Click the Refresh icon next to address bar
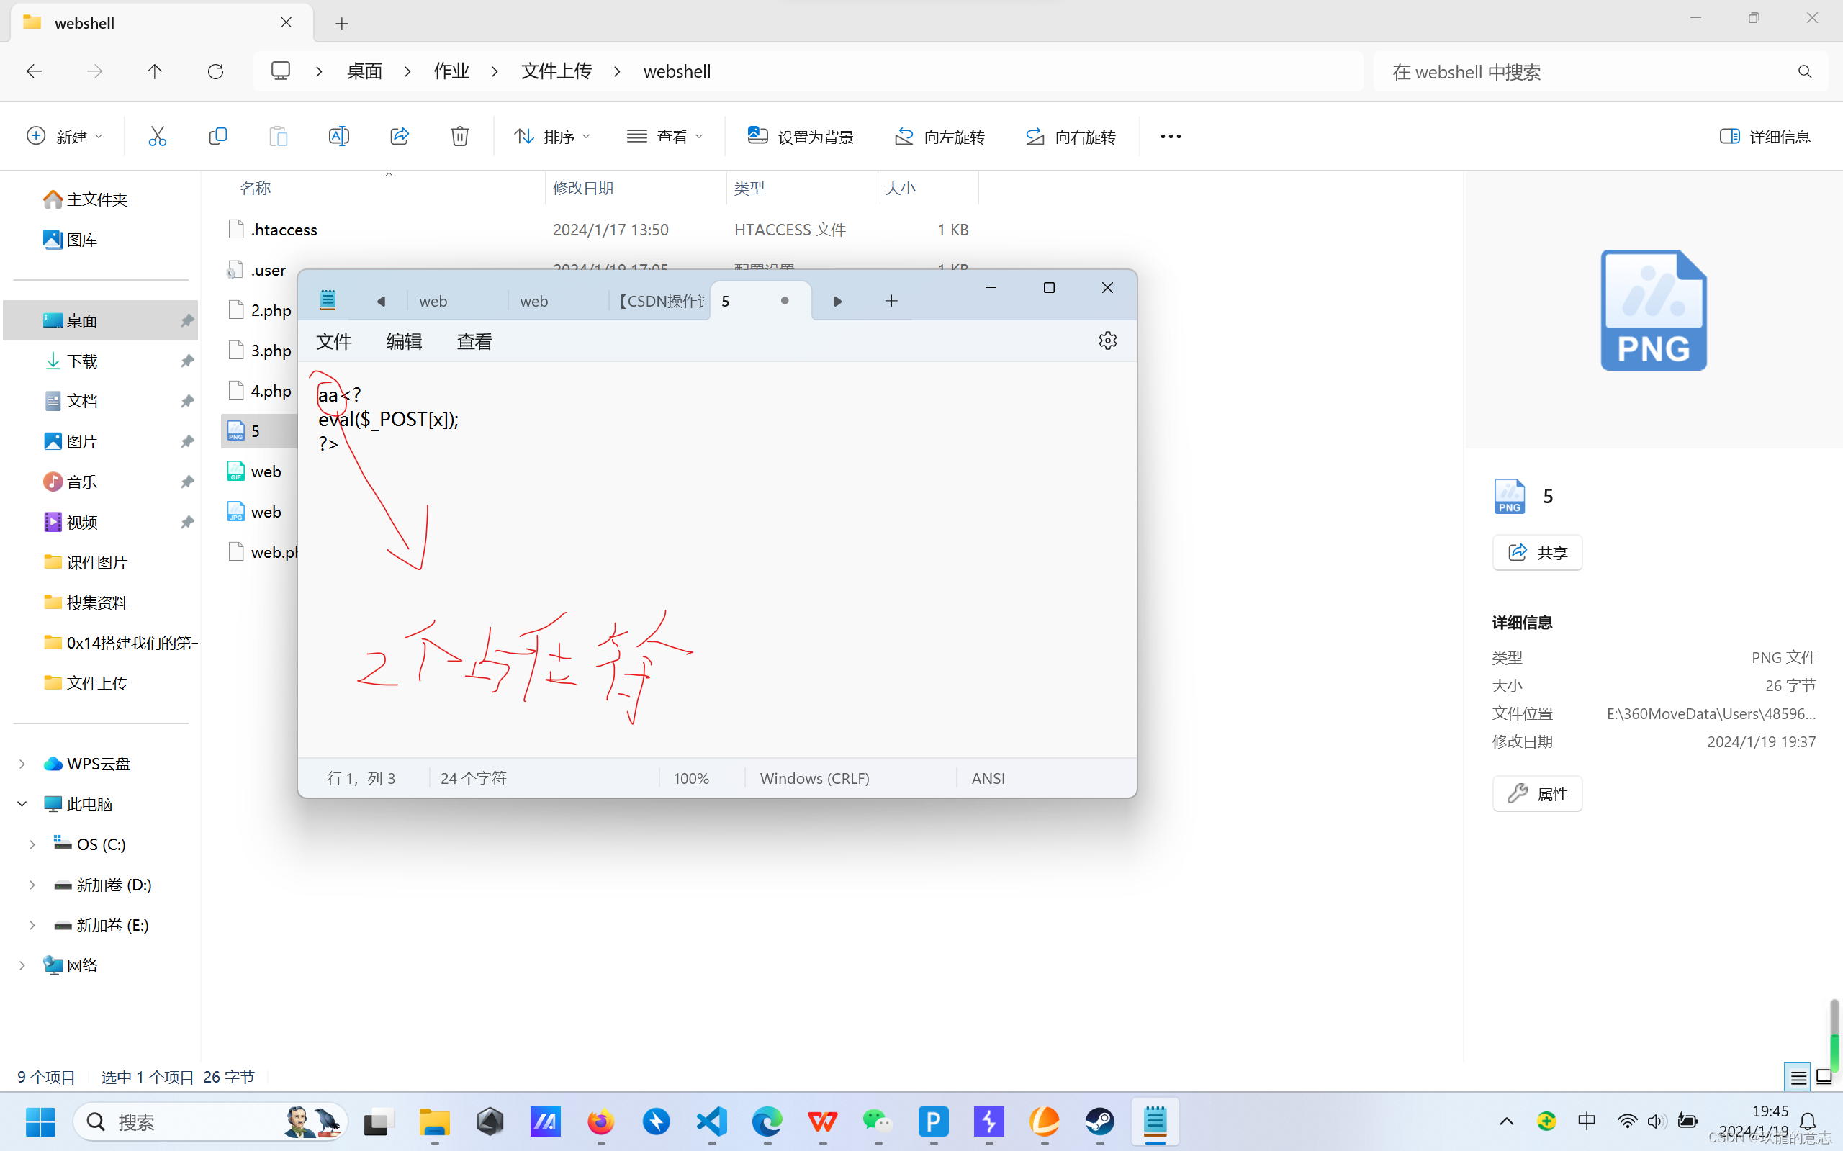 click(215, 71)
